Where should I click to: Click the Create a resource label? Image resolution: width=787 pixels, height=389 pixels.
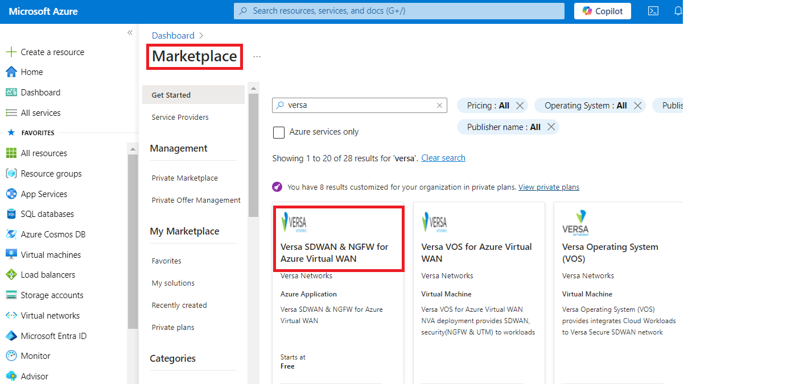tap(52, 52)
